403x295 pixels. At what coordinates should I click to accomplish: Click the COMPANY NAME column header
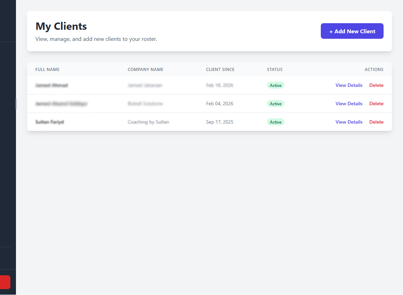145,69
